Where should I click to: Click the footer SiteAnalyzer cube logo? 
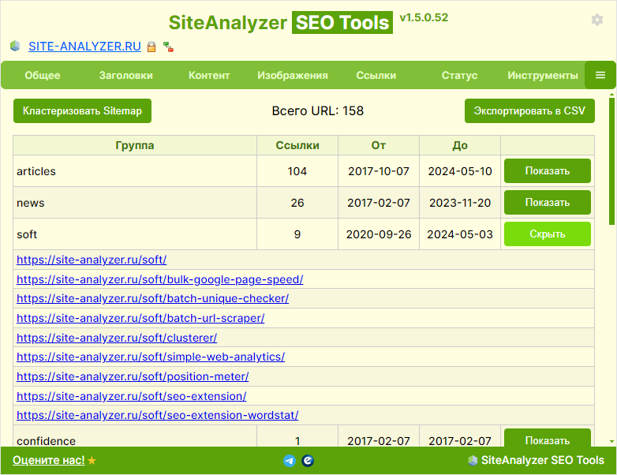click(473, 460)
